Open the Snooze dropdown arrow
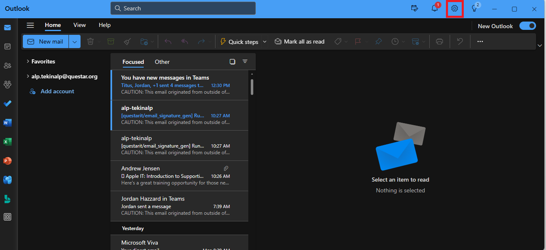 coord(403,42)
